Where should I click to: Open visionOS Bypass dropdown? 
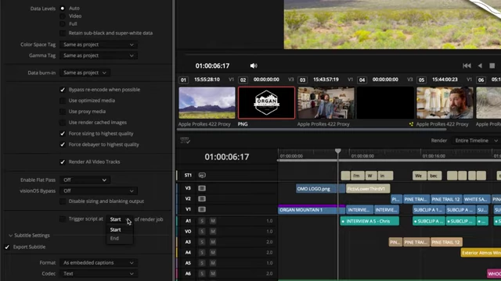tap(99, 190)
